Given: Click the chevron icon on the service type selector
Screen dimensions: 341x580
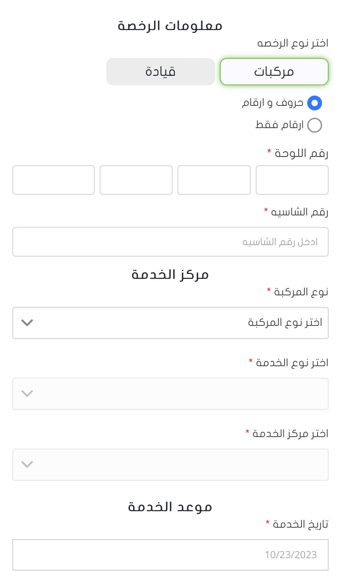Looking at the screenshot, I should pyautogui.click(x=27, y=394).
